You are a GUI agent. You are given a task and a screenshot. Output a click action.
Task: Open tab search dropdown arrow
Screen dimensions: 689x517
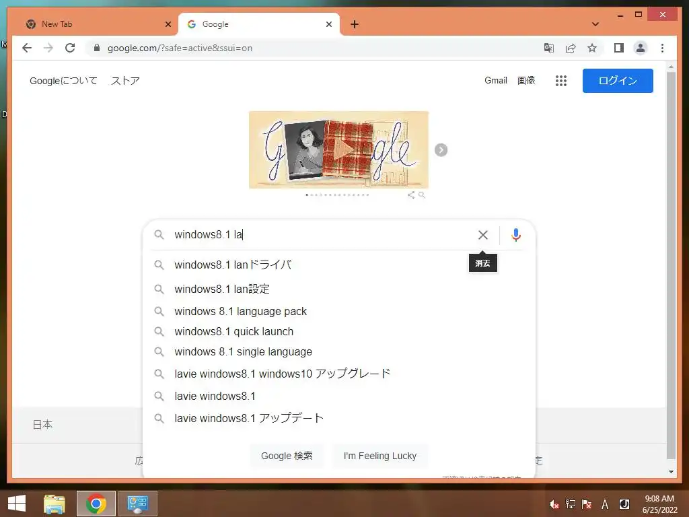point(595,24)
